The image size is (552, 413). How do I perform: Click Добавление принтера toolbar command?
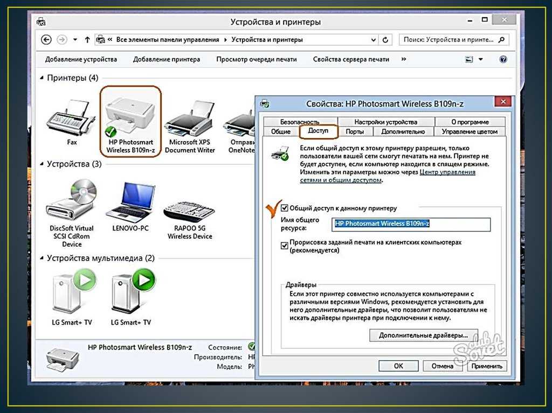click(x=167, y=59)
